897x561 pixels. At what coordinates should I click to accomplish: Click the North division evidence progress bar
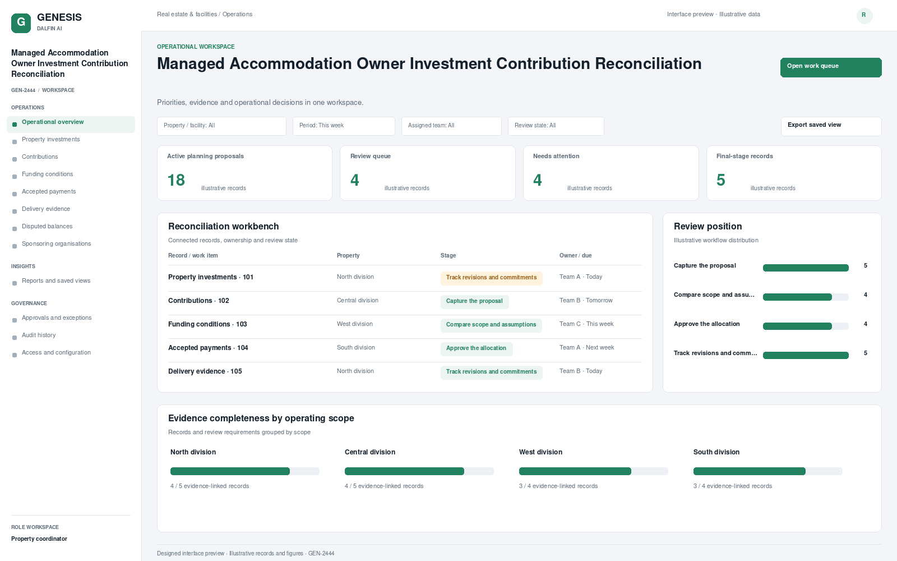[x=245, y=471]
